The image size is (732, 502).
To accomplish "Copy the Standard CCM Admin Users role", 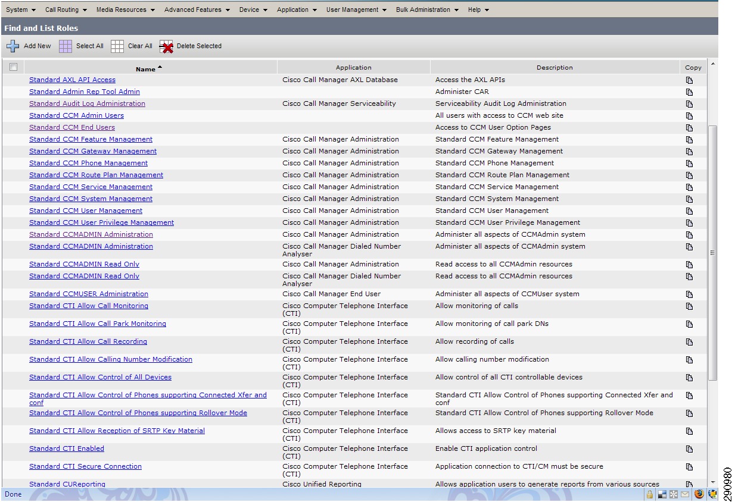I will point(689,116).
